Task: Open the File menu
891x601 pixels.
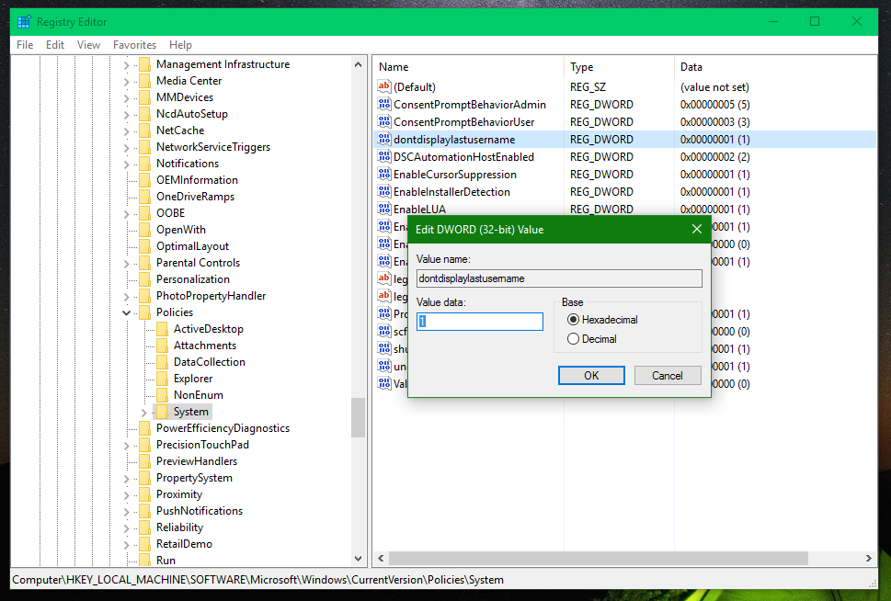Action: pos(25,45)
